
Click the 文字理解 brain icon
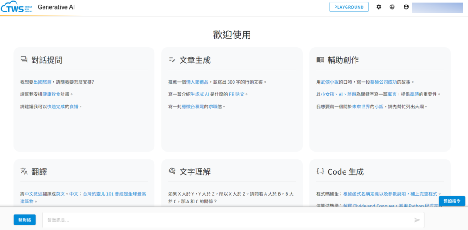(x=172, y=171)
